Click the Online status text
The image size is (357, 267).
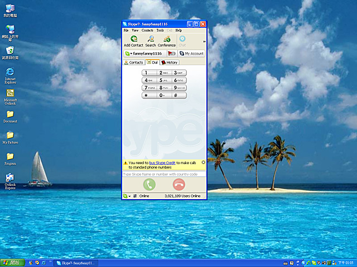[144, 196]
